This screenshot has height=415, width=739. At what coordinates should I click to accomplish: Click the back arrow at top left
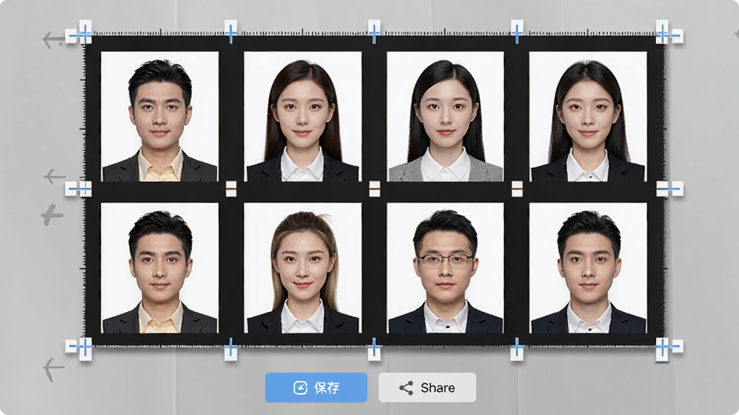pyautogui.click(x=53, y=40)
